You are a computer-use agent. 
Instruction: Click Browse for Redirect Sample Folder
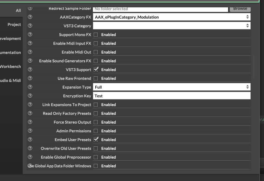(240, 9)
